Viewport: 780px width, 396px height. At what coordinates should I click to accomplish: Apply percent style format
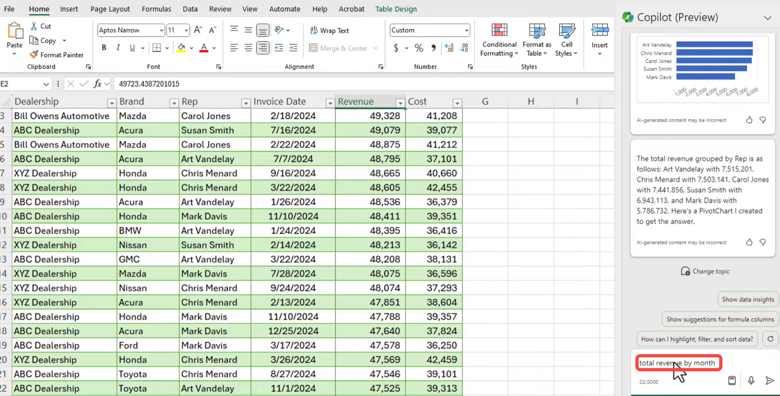pyautogui.click(x=419, y=48)
